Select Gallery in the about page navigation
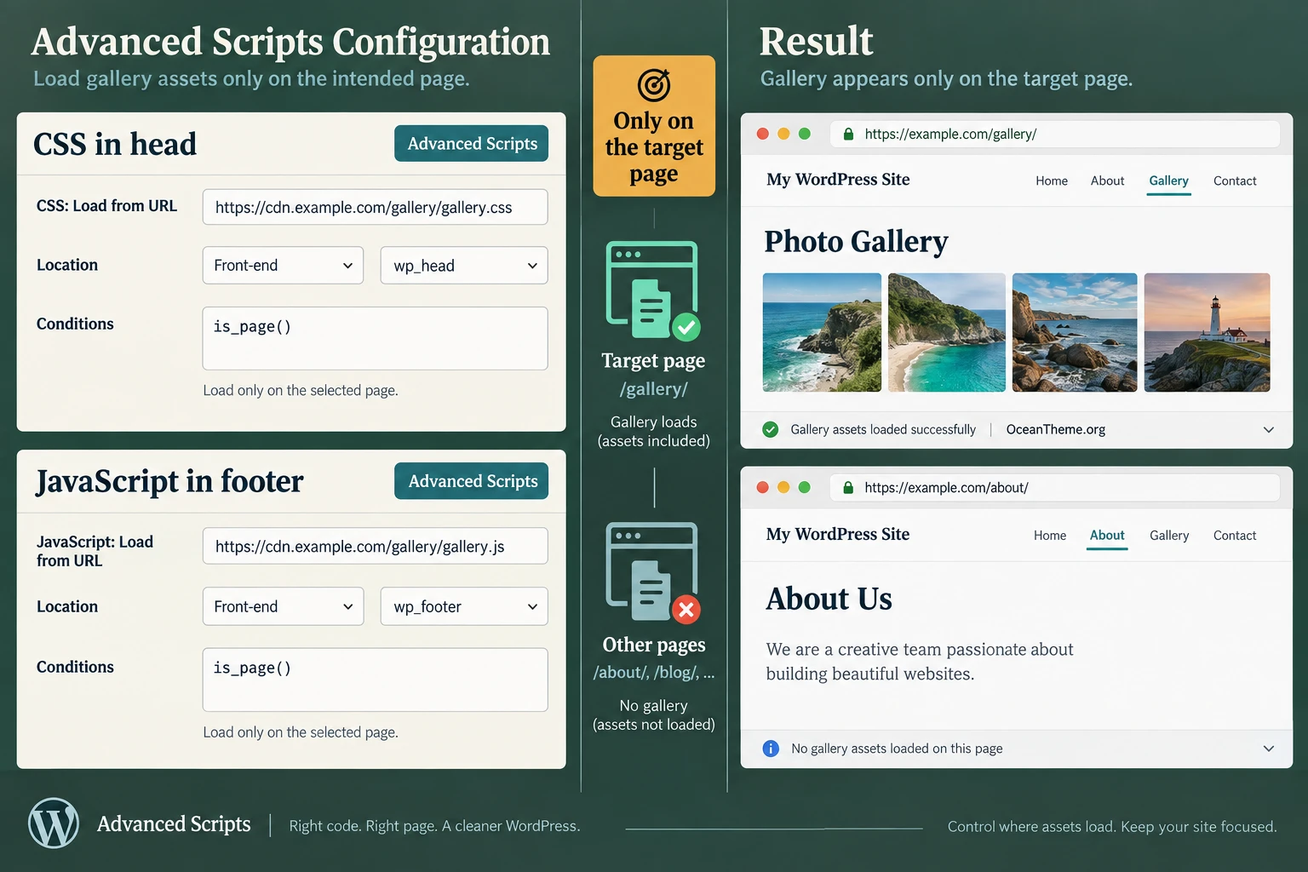 pyautogui.click(x=1169, y=536)
